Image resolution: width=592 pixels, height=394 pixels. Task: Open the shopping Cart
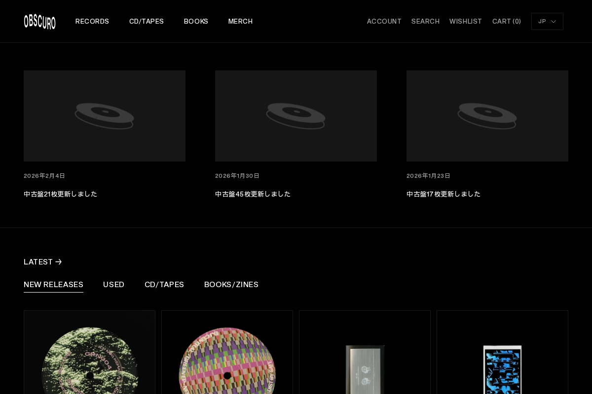506,21
